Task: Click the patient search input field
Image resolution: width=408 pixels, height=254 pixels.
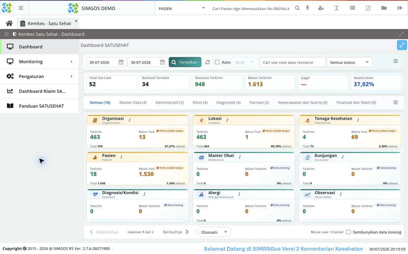Action: point(251,9)
